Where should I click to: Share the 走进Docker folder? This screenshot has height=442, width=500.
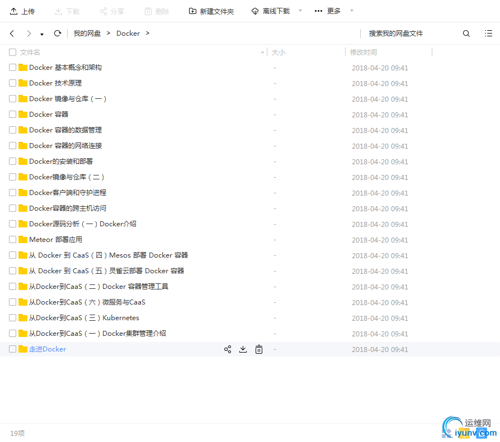click(228, 349)
